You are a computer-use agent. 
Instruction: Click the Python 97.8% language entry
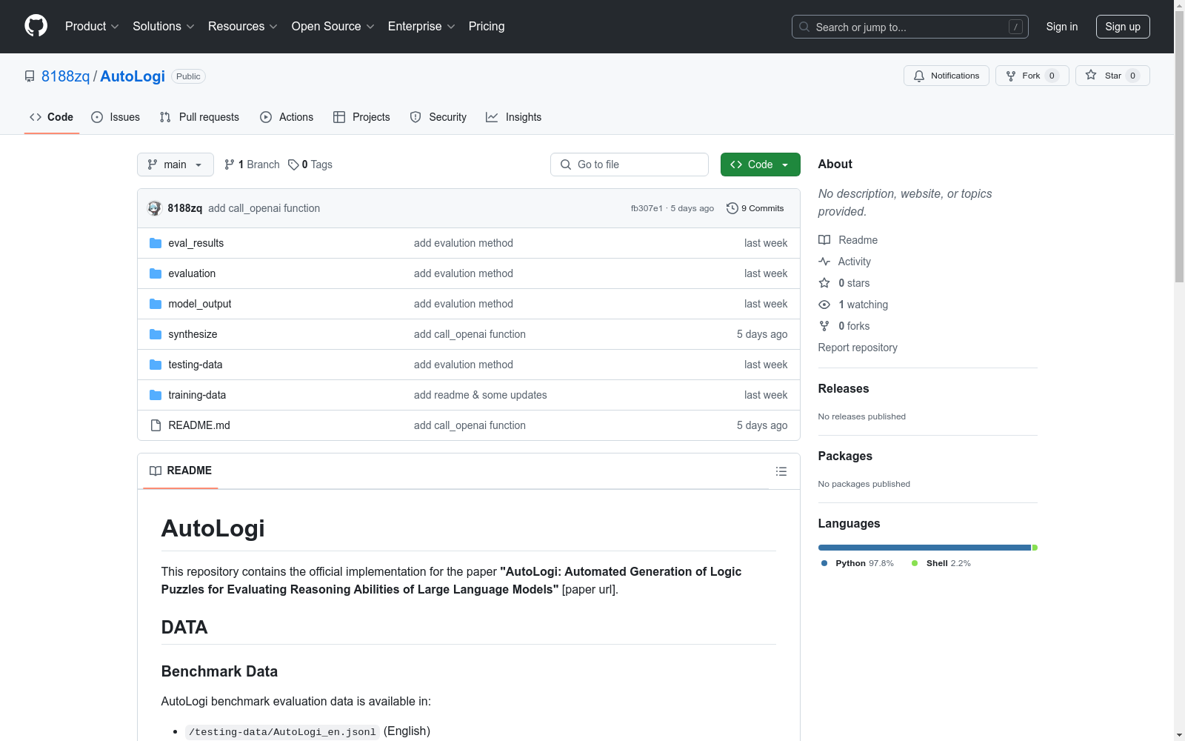(858, 563)
